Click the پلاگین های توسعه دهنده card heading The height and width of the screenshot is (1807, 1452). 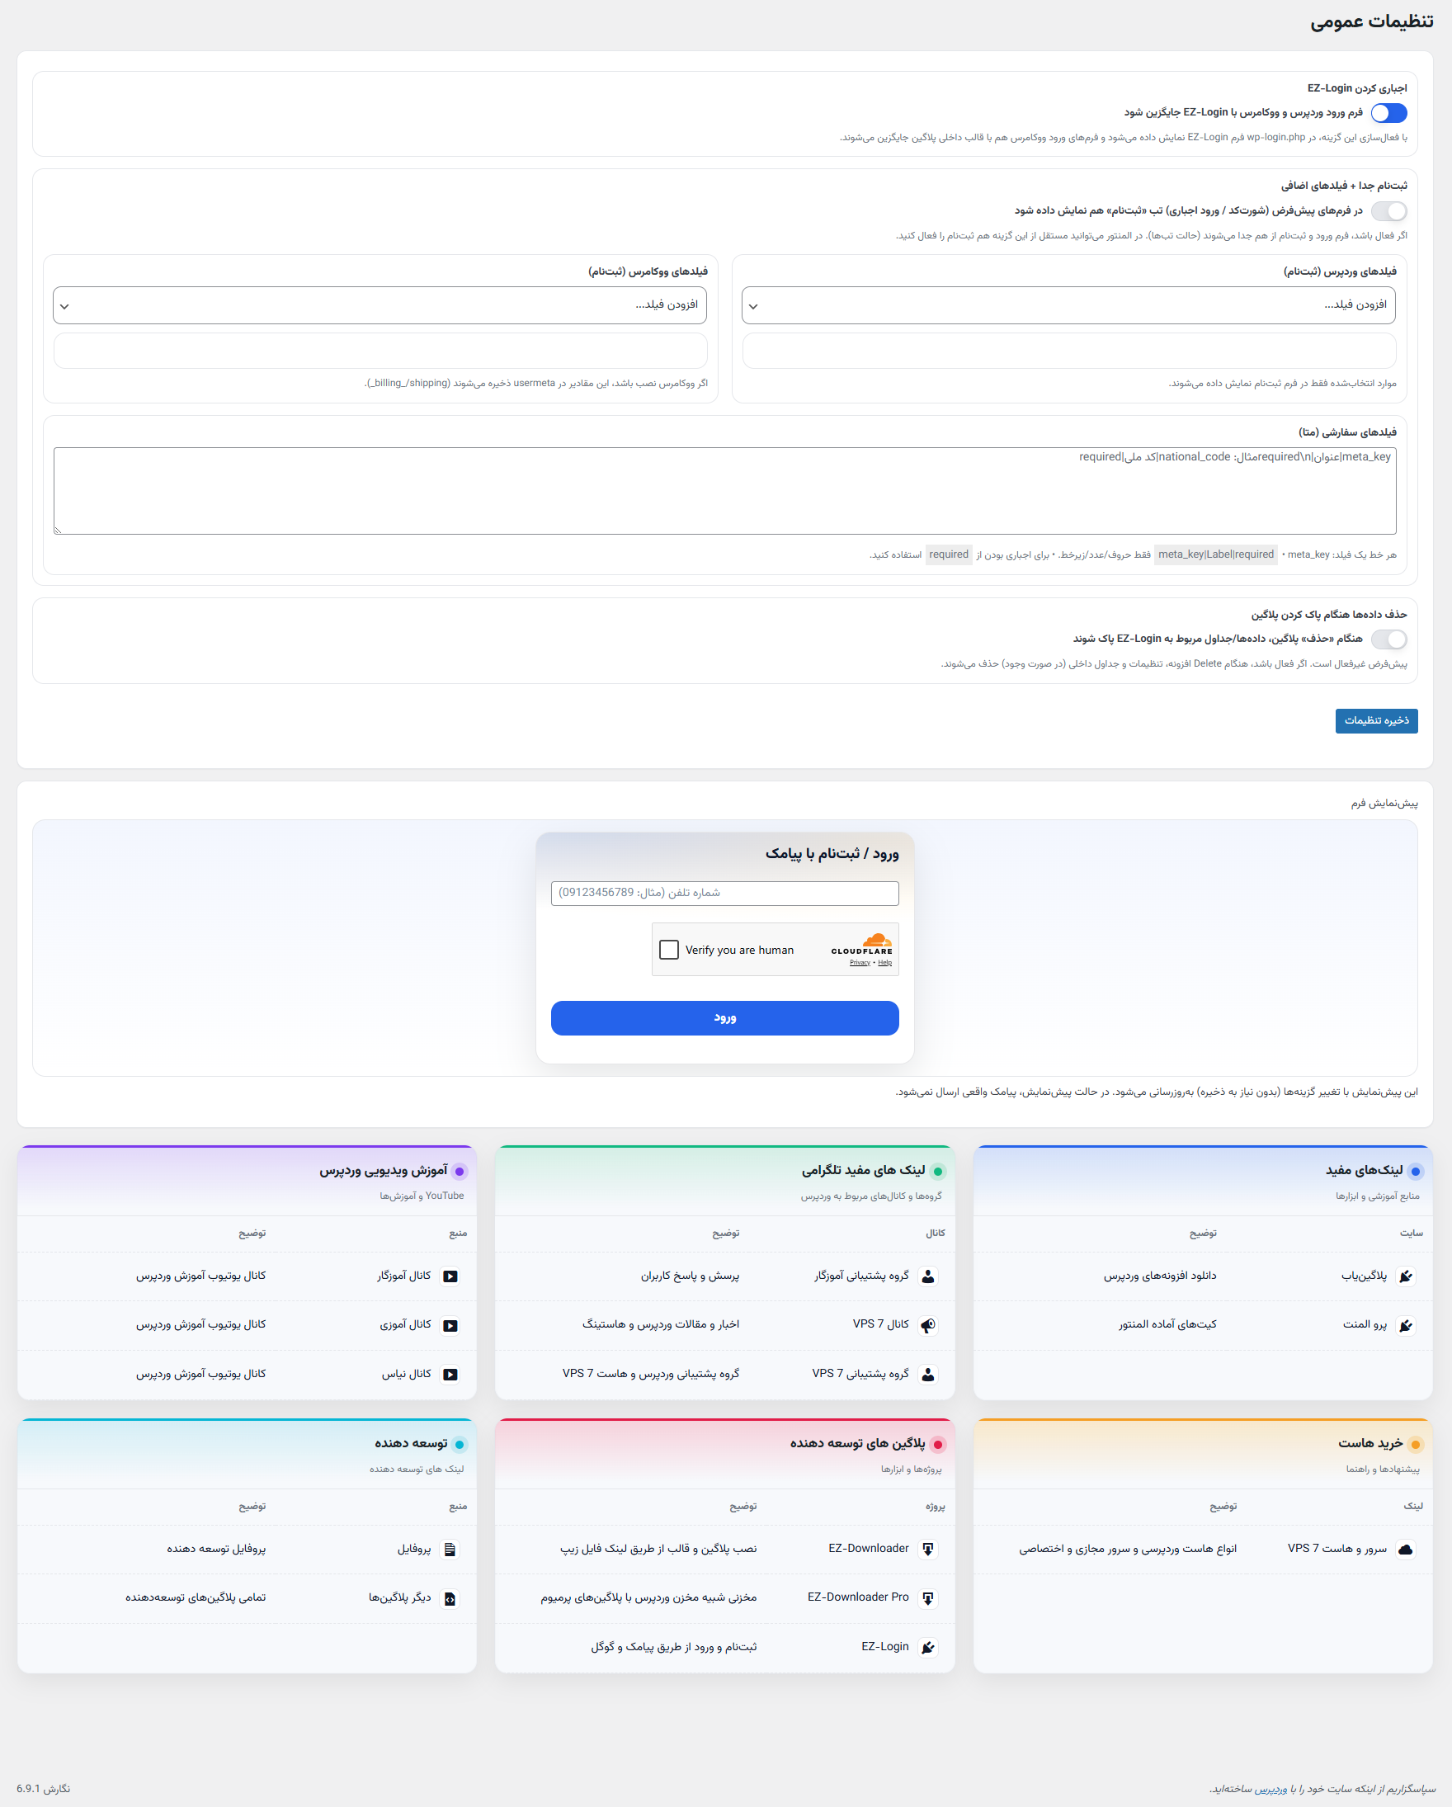click(x=857, y=1444)
